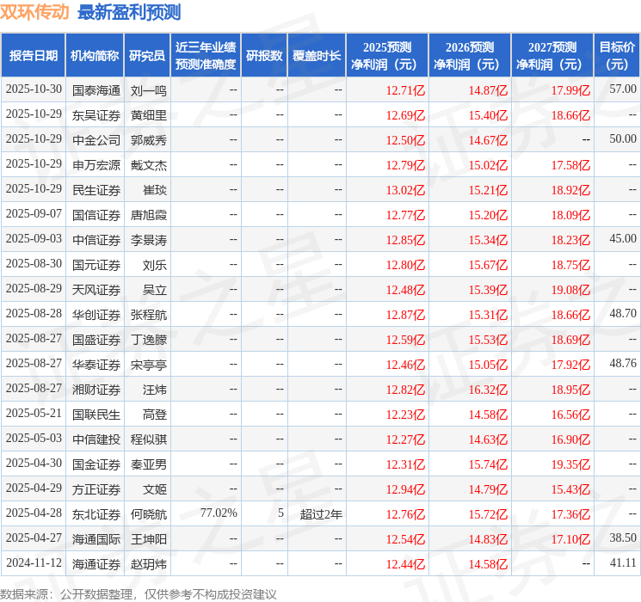Click the 19.35亿 forecast value
Image resolution: width=641 pixels, height=602 pixels.
[570, 464]
